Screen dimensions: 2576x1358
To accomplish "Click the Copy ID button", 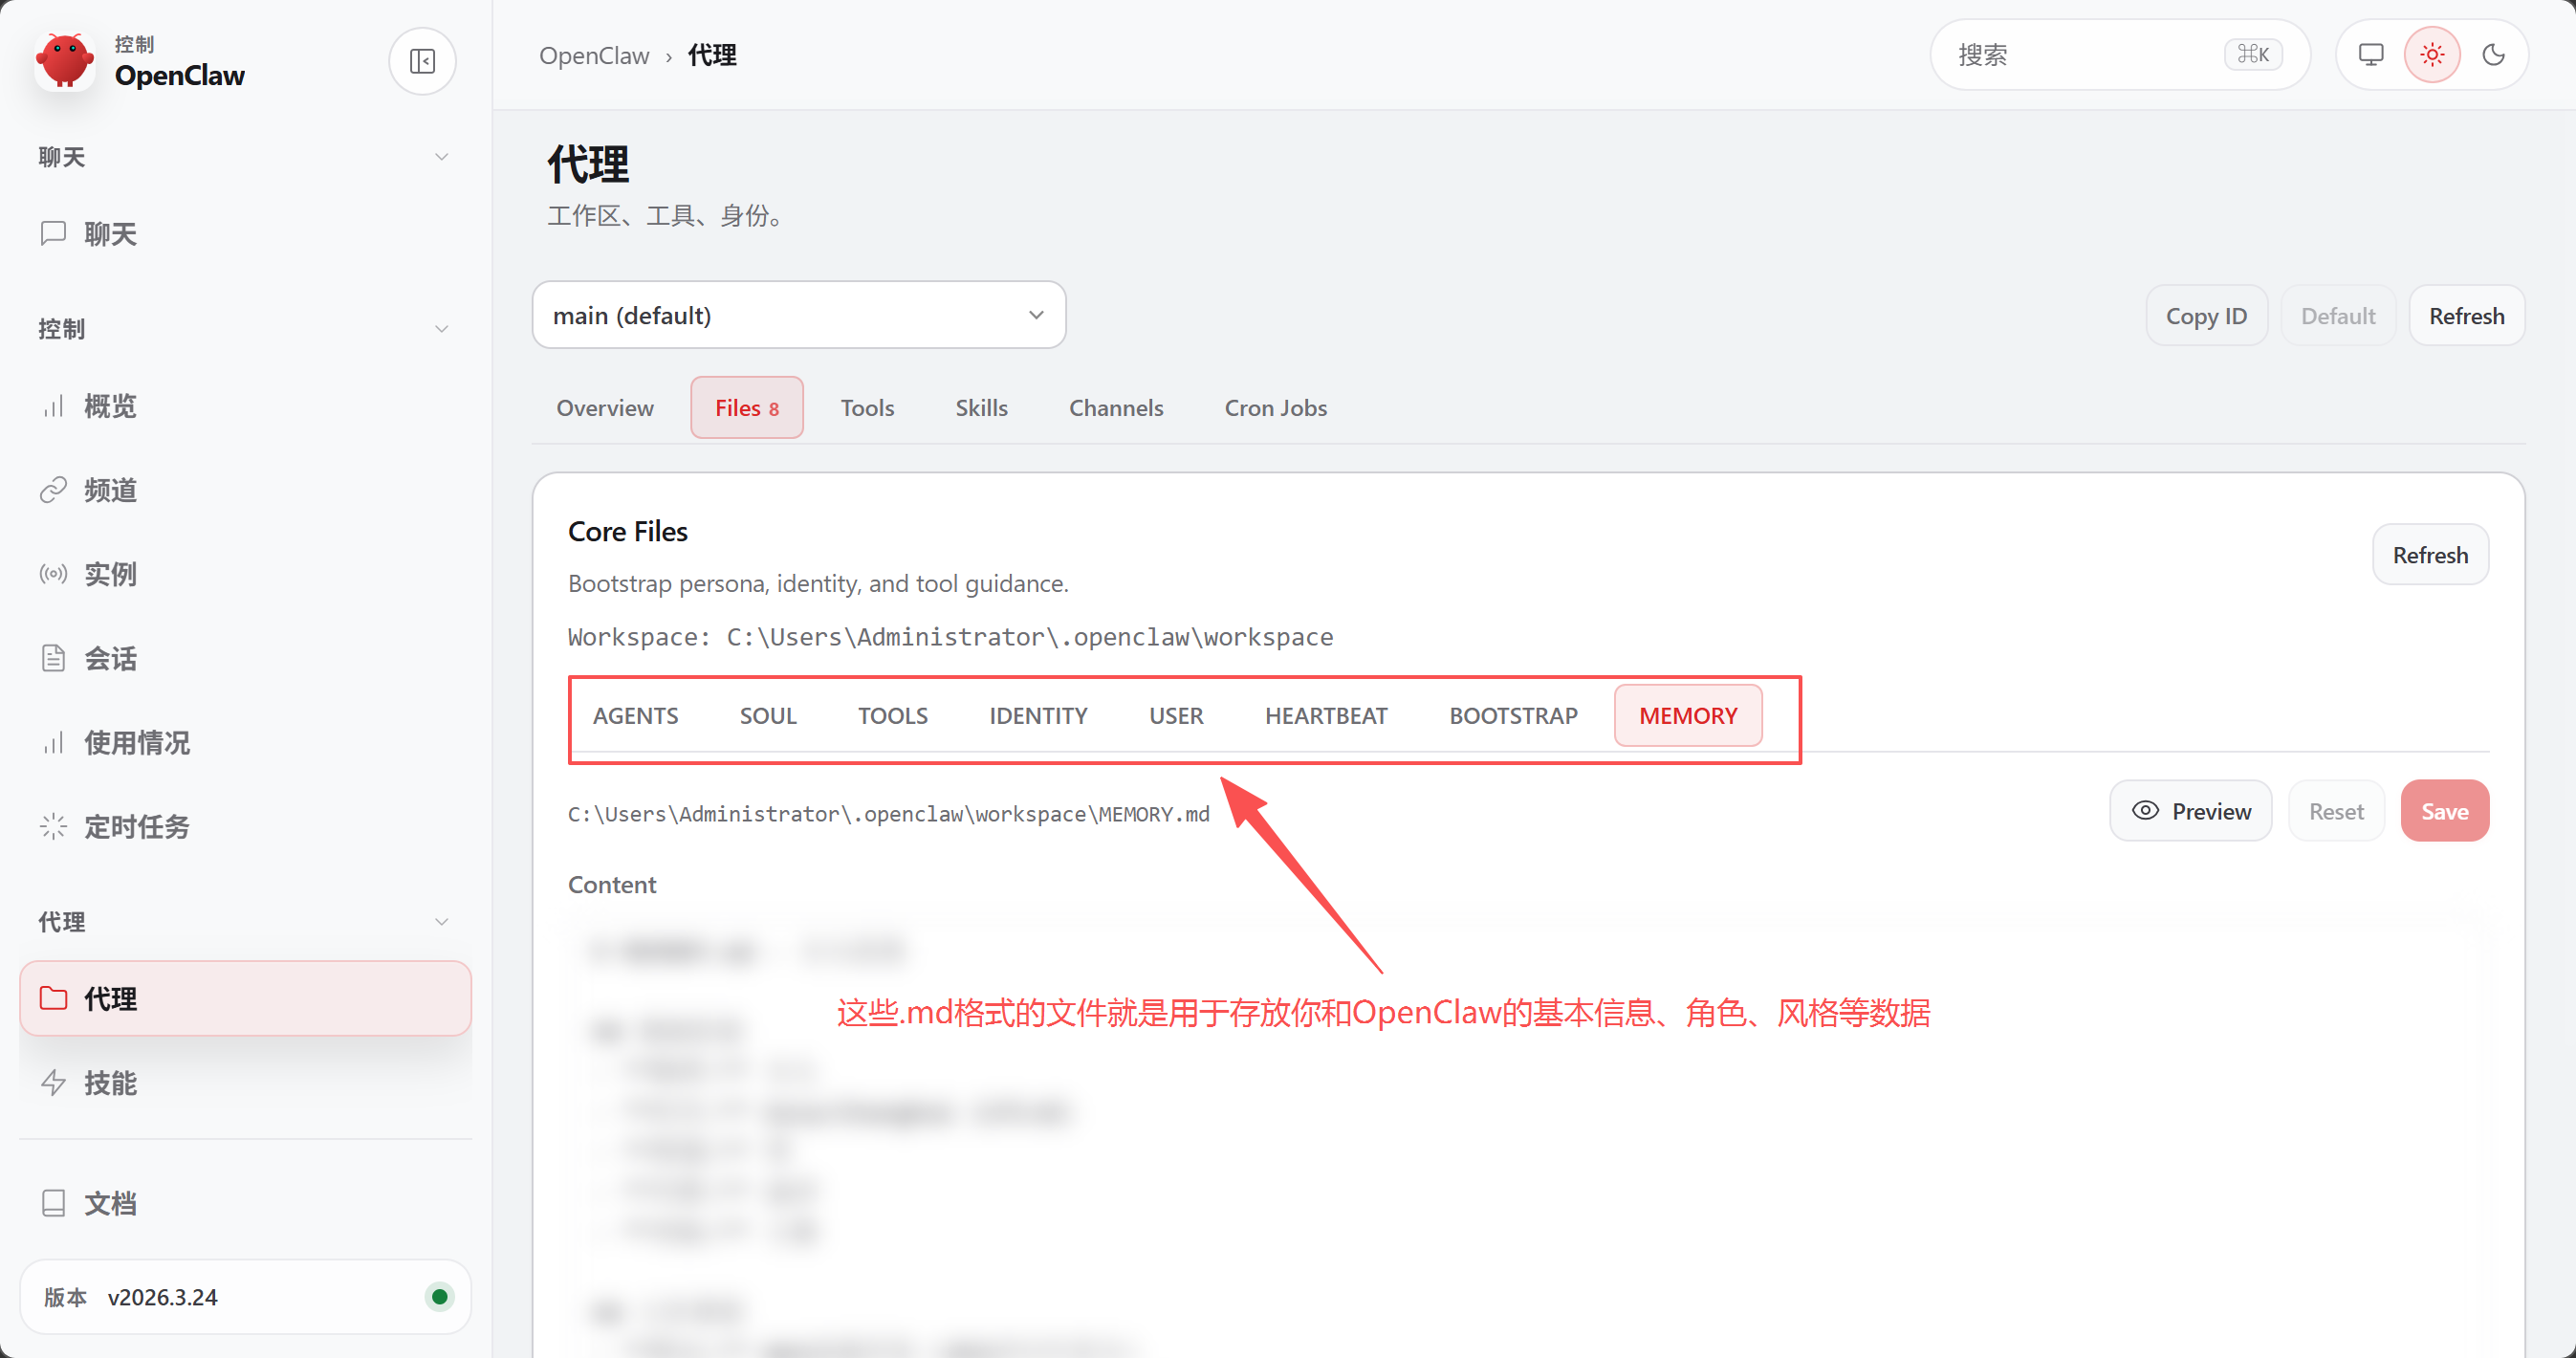I will [x=2205, y=316].
